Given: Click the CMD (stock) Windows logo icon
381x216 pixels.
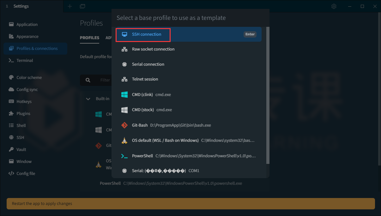Looking at the screenshot, I should (124, 110).
